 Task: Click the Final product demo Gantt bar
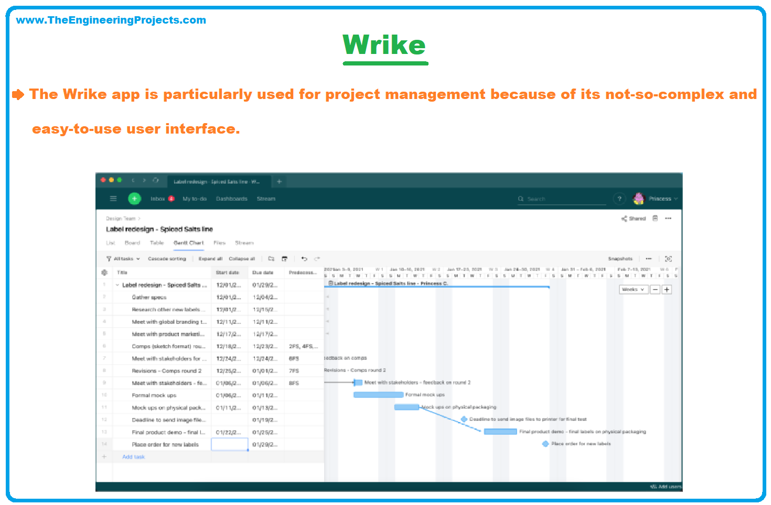(x=500, y=432)
